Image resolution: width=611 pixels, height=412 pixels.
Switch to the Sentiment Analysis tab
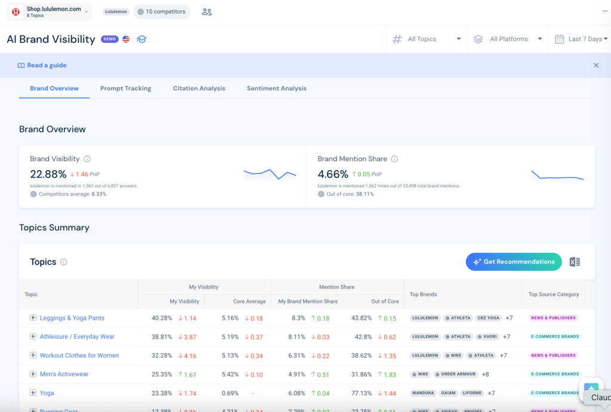pos(277,88)
